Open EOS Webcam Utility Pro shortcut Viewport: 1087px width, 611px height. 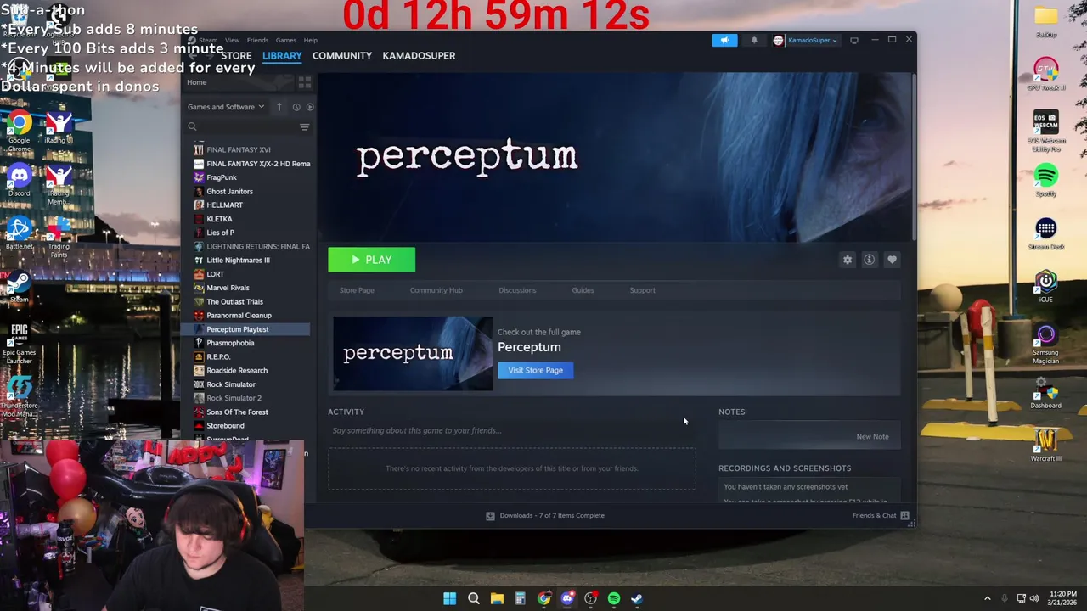coord(1045,132)
